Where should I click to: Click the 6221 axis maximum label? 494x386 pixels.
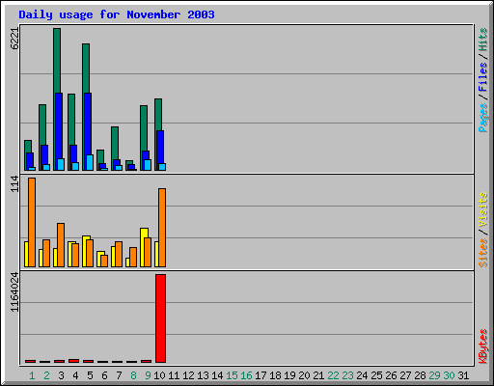pos(14,39)
